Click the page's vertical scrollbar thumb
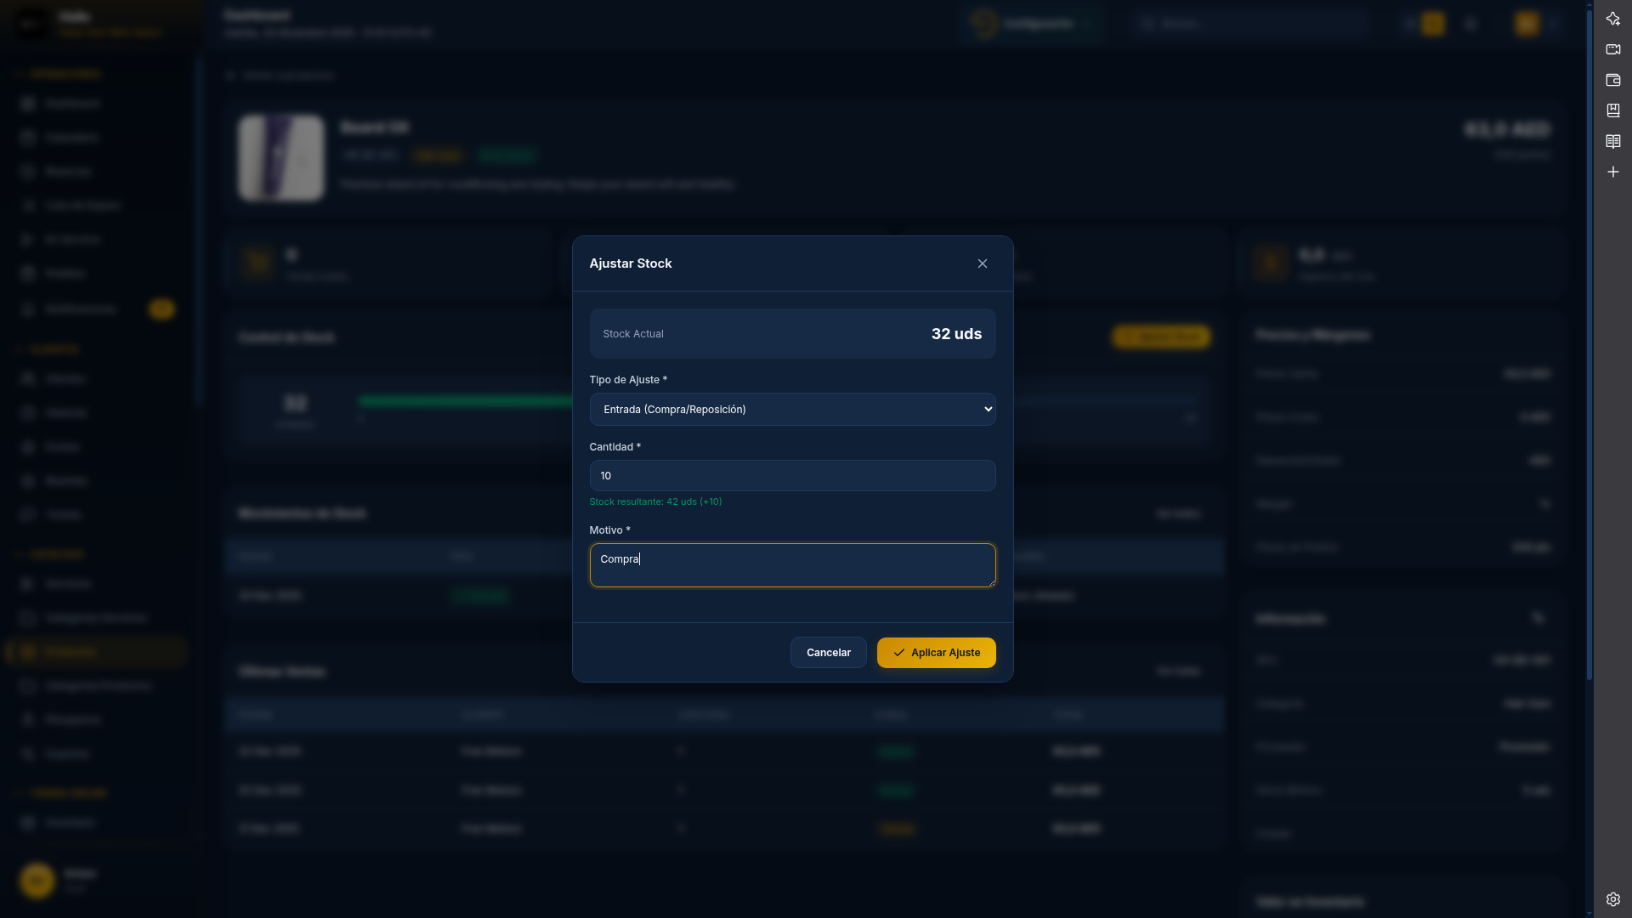Screen dimensions: 1632x918 1589,340
